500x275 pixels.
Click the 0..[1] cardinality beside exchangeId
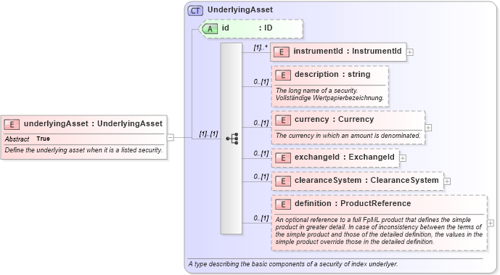tap(261, 153)
